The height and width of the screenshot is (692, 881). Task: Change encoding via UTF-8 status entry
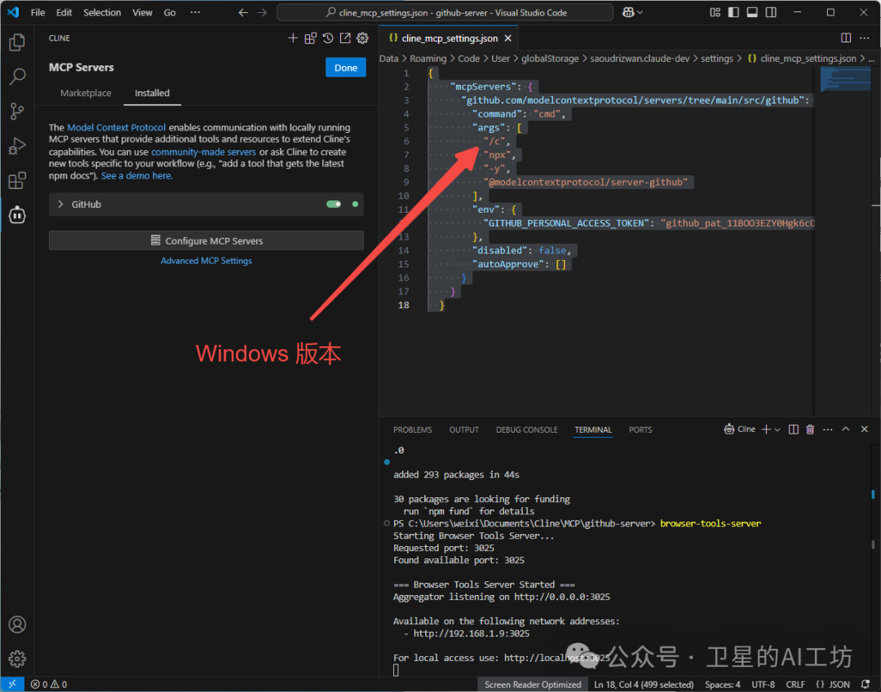(x=763, y=684)
